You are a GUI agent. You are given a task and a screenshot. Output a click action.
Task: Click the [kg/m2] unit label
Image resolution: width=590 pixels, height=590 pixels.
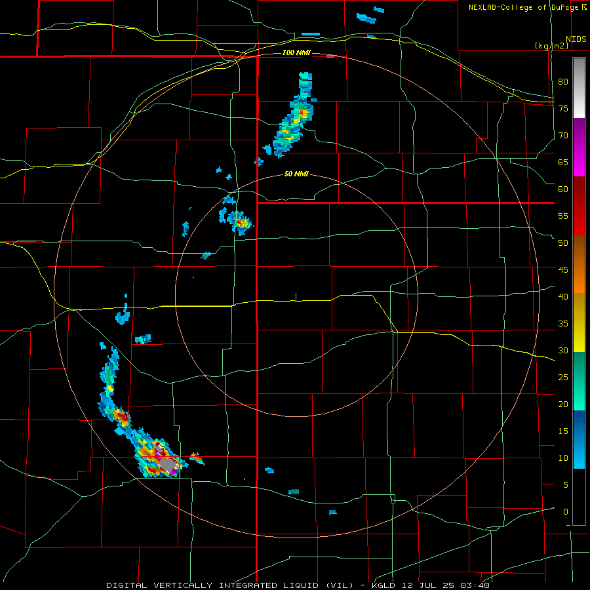[551, 46]
